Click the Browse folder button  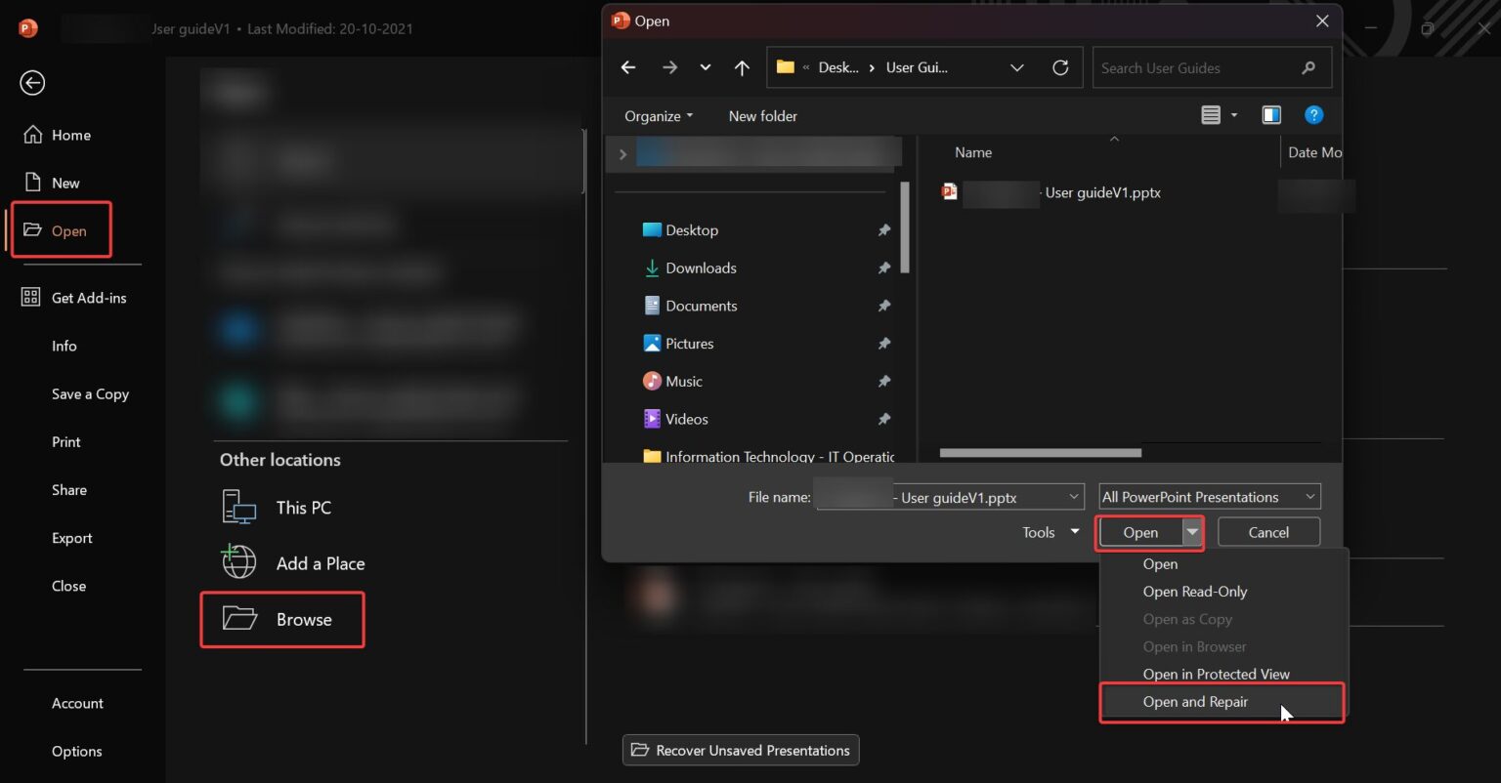pos(282,619)
